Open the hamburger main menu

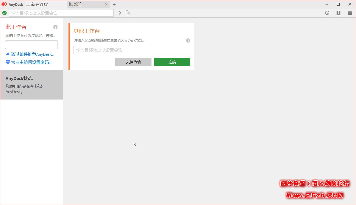(x=350, y=13)
